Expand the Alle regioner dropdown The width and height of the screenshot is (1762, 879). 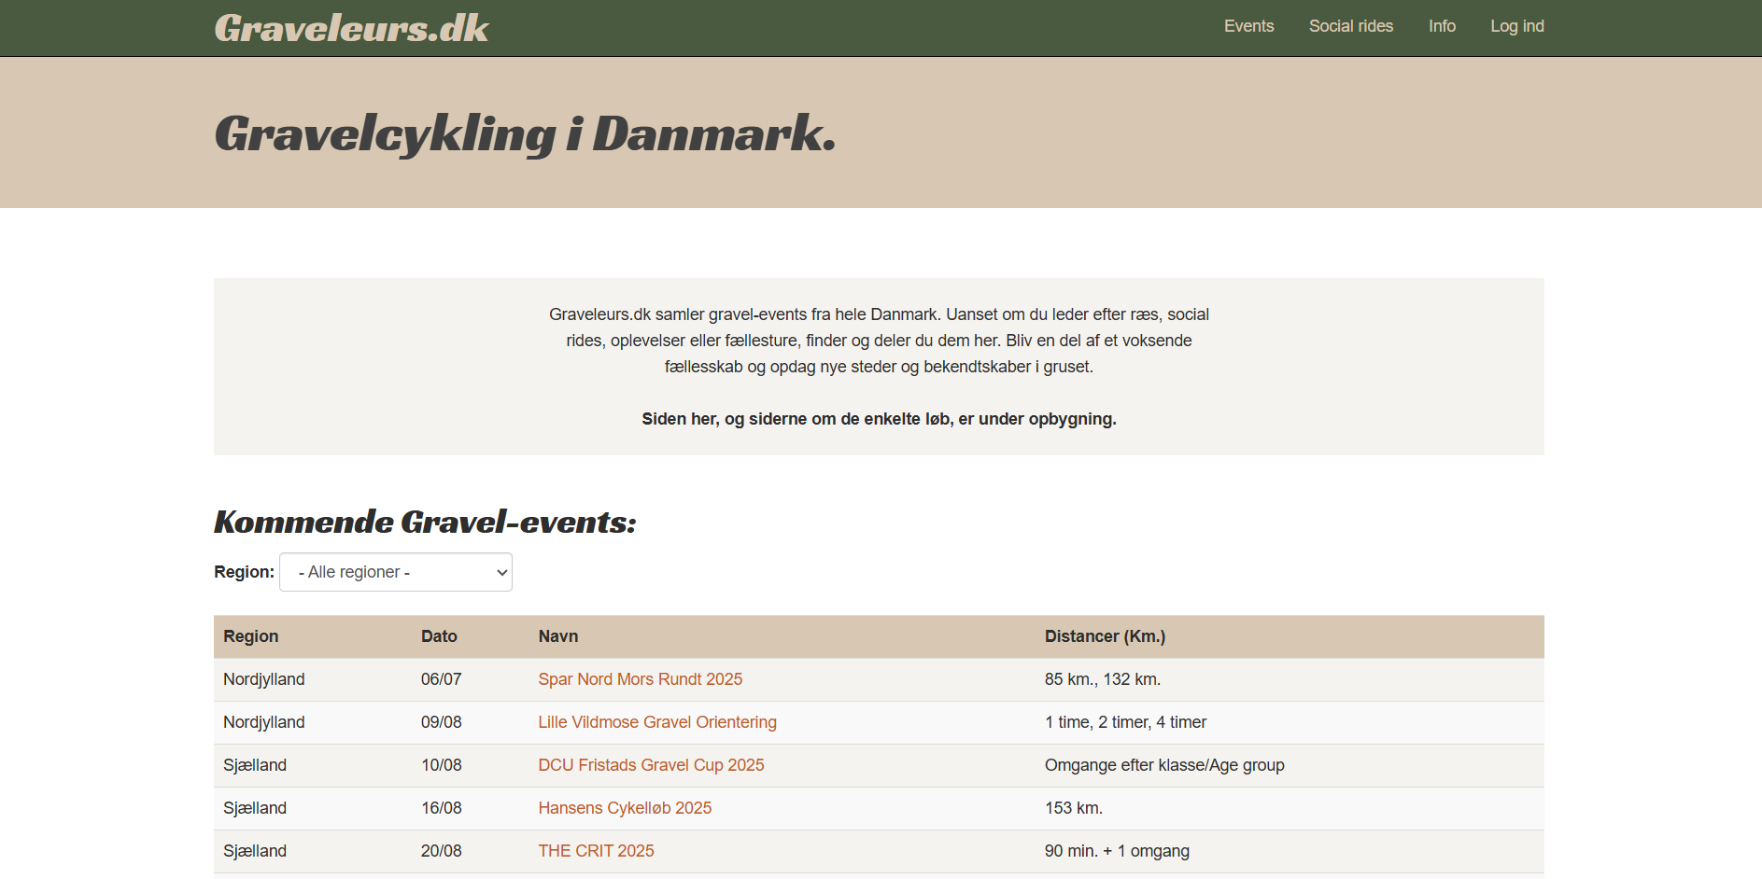click(x=396, y=572)
